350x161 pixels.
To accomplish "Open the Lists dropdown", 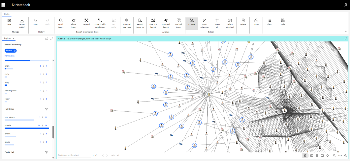I will pos(270,20).
